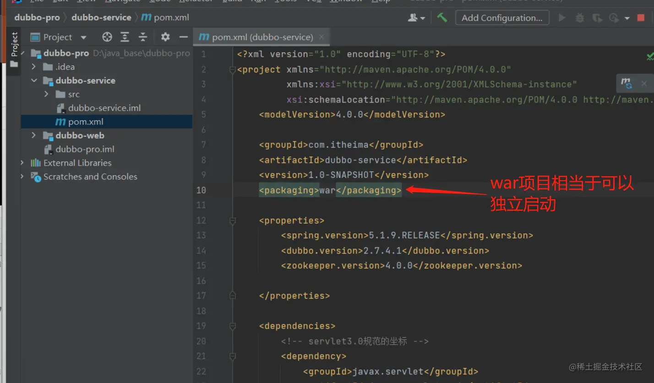Click the zookeeper.version 4.0.0 line
The width and height of the screenshot is (654, 383).
coord(402,265)
